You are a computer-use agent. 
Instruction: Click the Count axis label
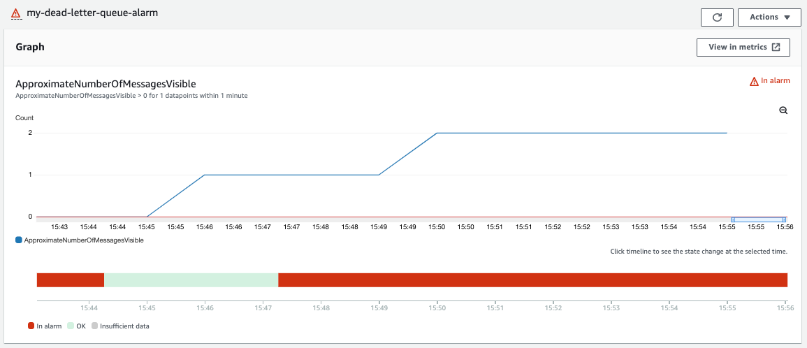click(x=24, y=118)
